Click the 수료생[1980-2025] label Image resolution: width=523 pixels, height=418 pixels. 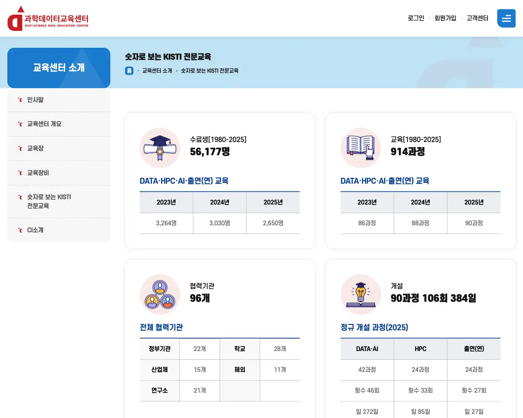[x=218, y=140]
